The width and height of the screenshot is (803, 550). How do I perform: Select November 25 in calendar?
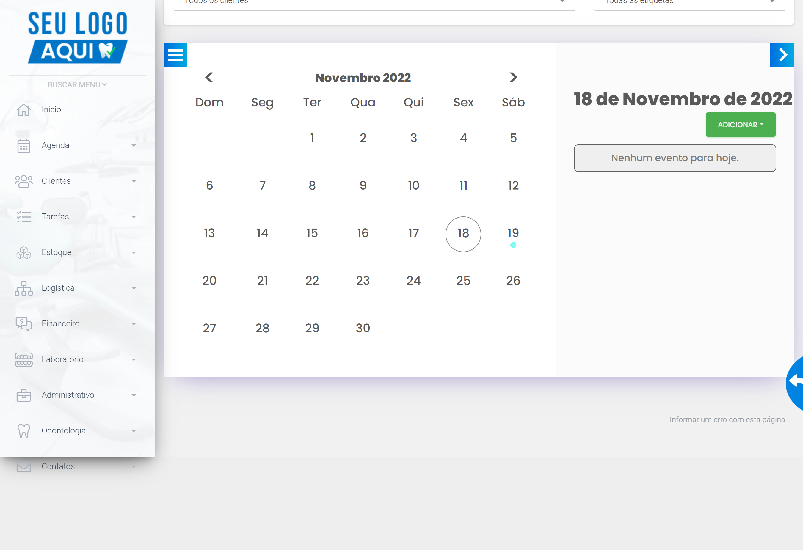(x=463, y=281)
